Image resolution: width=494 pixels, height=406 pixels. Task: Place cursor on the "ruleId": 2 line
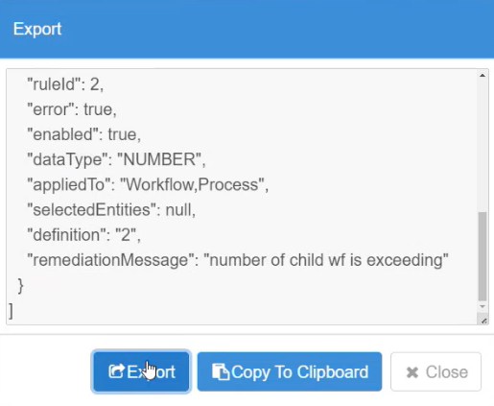[x=65, y=84]
